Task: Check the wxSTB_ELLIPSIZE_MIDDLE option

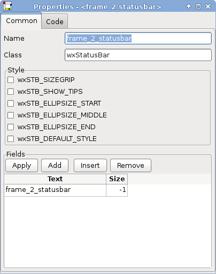Action: (x=11, y=115)
